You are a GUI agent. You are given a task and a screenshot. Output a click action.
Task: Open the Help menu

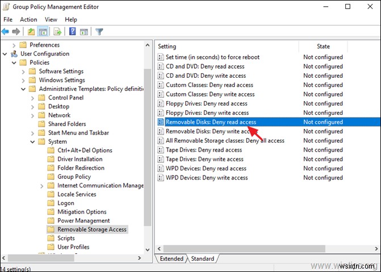(x=71, y=19)
